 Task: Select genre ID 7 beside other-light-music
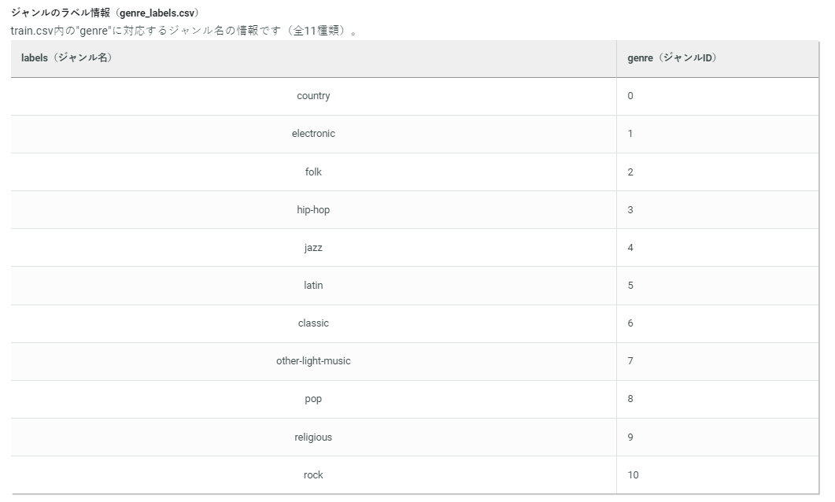click(x=629, y=360)
